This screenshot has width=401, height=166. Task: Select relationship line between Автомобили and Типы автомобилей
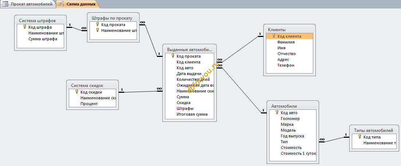tap(334, 140)
